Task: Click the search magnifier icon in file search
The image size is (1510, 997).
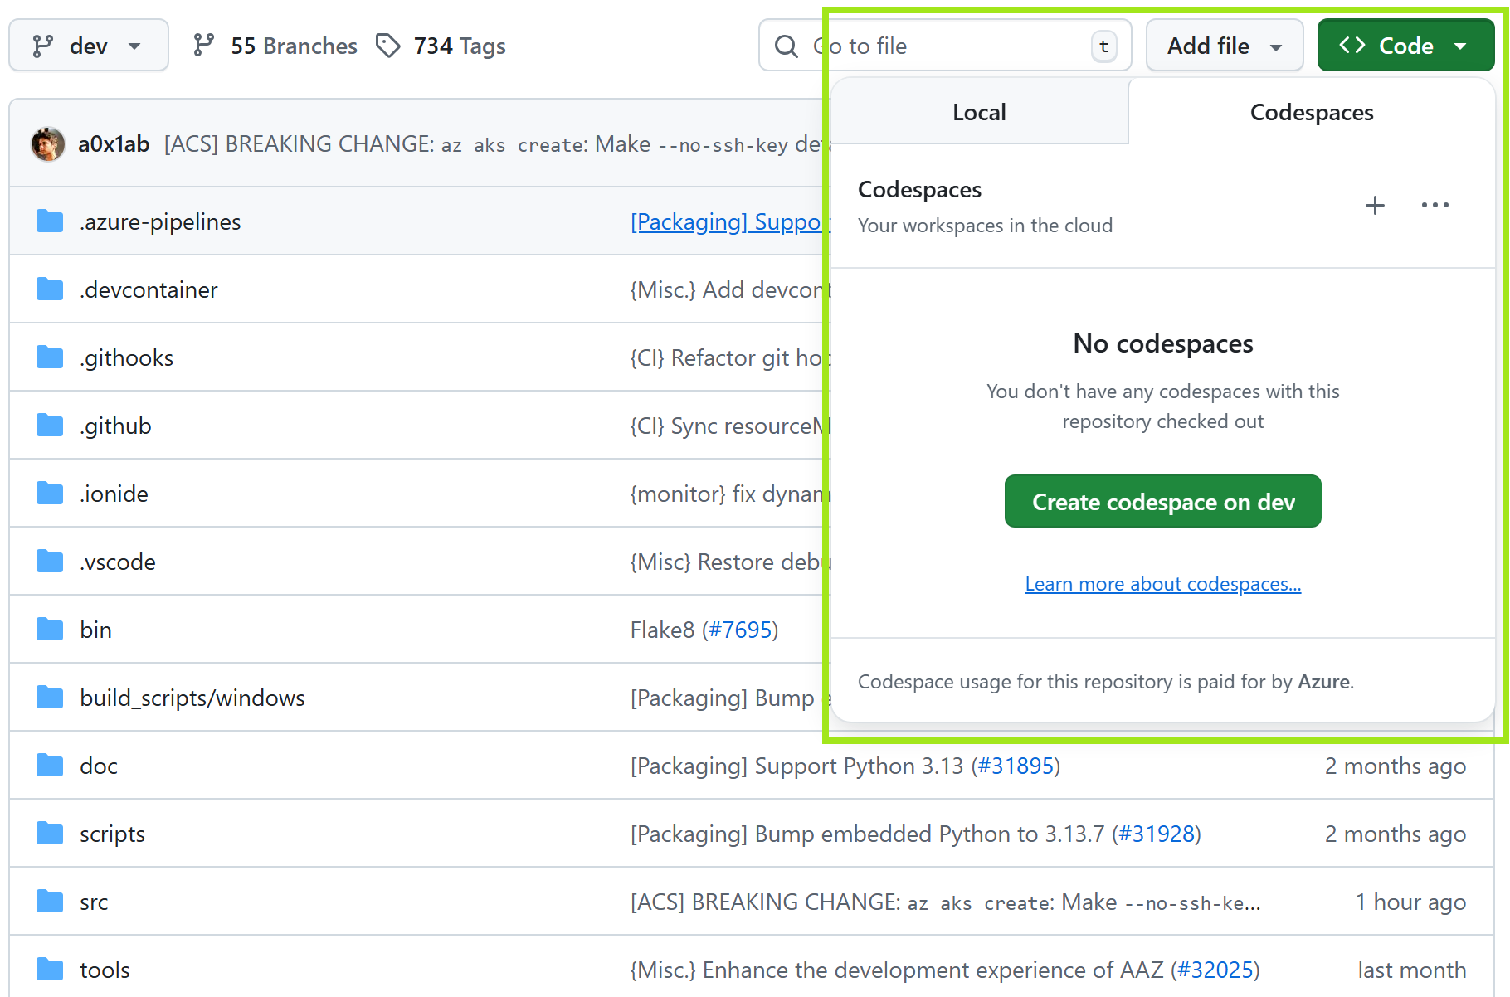Action: click(786, 46)
